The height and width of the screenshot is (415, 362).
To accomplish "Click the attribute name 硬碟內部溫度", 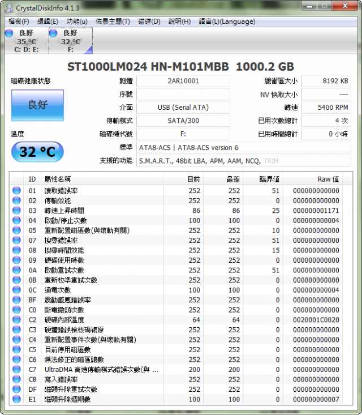I will 64,320.
